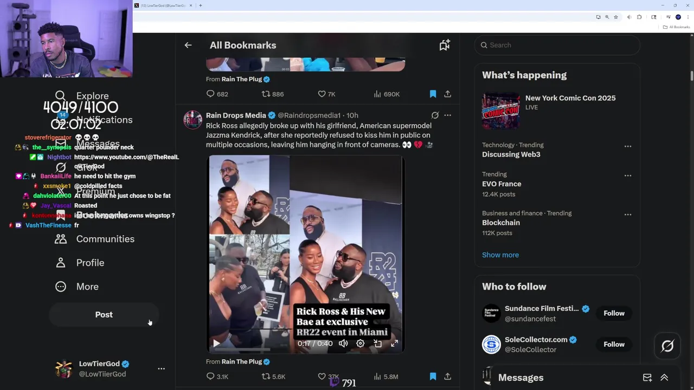Focus the X Search field
Screen dimensions: 694x390
point(557,45)
